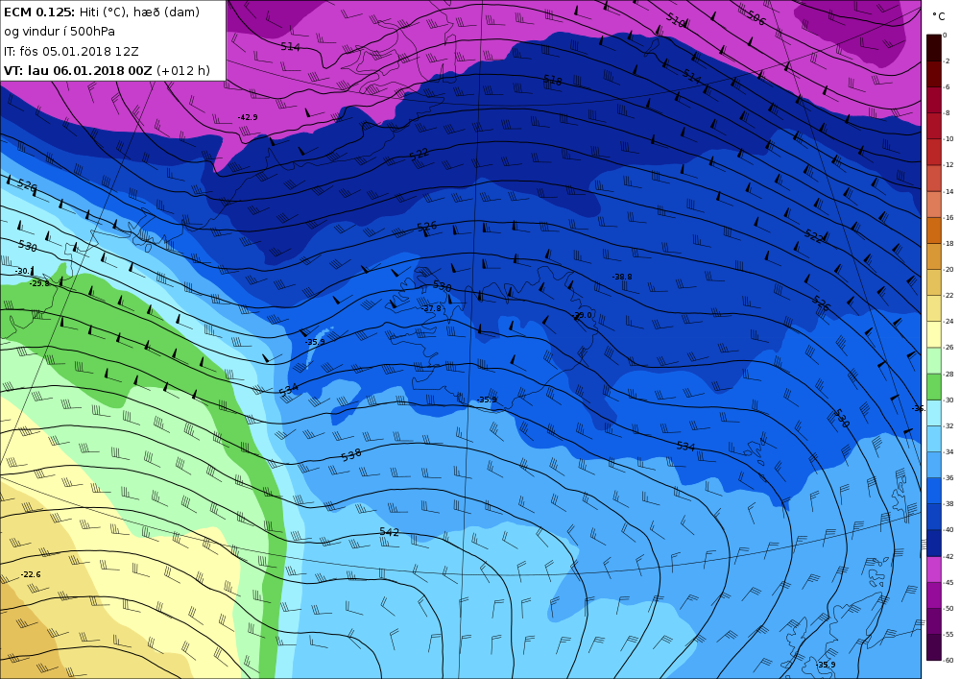Image resolution: width=960 pixels, height=679 pixels.
Task: Click the '-38.8' temperature label
Action: [x=622, y=277]
